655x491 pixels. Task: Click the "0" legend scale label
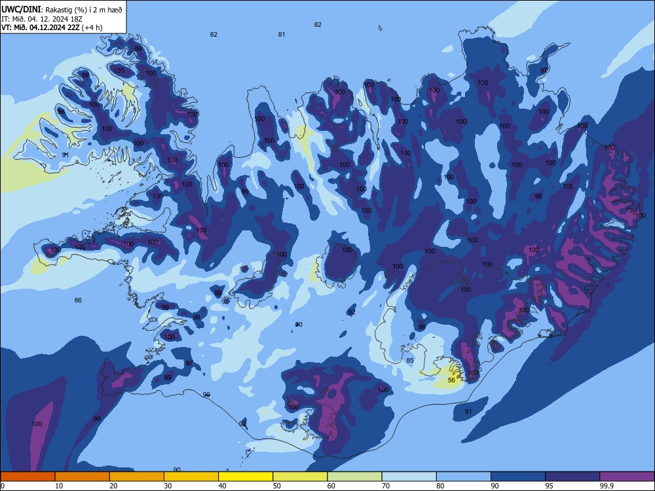(x=2, y=486)
